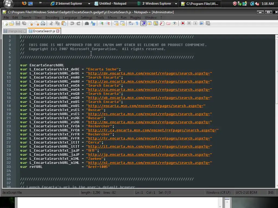Click the Playback macro icon
The image size is (278, 208).
pos(195,23)
